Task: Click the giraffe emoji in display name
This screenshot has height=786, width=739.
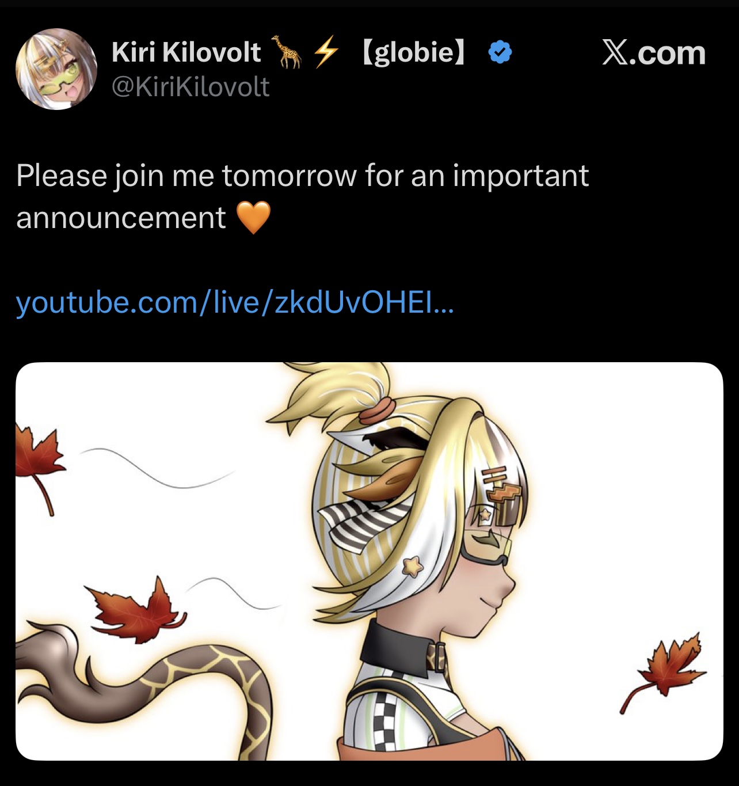Action: (x=287, y=52)
